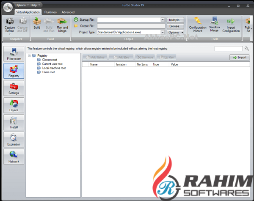Open the Settings toolbox section
Image resolution: width=254 pixels, height=201 pixels.
point(14,88)
